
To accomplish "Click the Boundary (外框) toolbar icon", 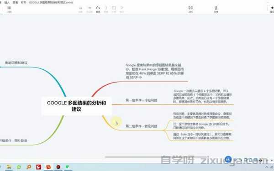I will 114,9.
